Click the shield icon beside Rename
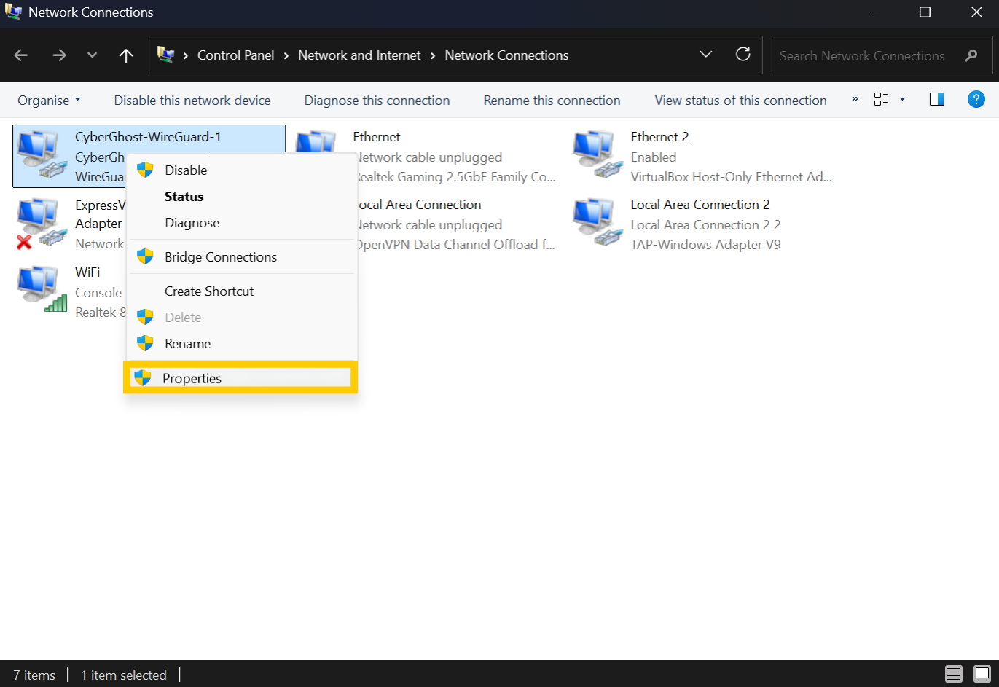The width and height of the screenshot is (999, 687). [x=145, y=343]
